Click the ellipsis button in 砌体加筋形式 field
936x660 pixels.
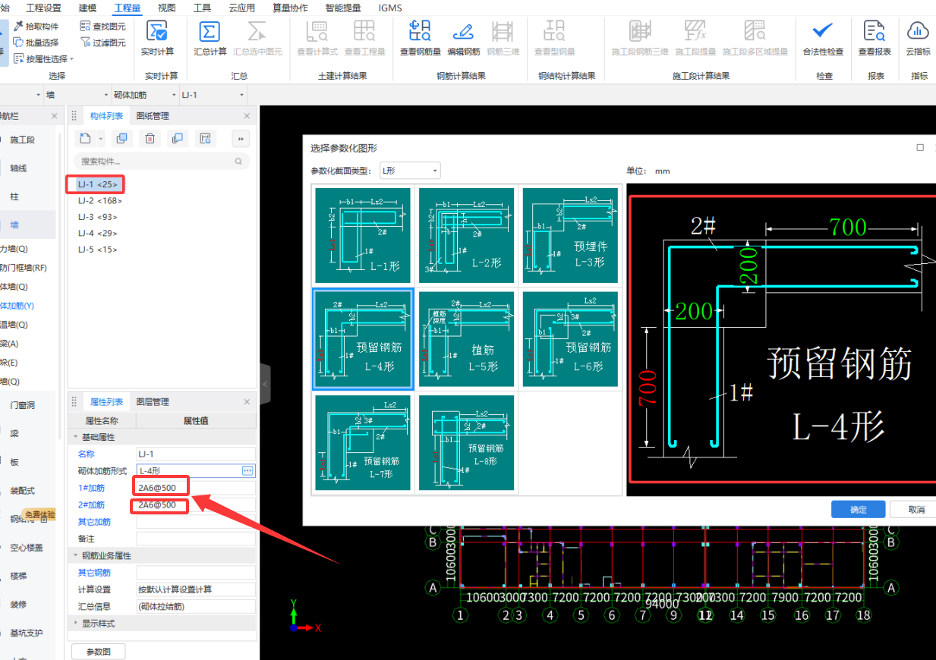click(247, 471)
